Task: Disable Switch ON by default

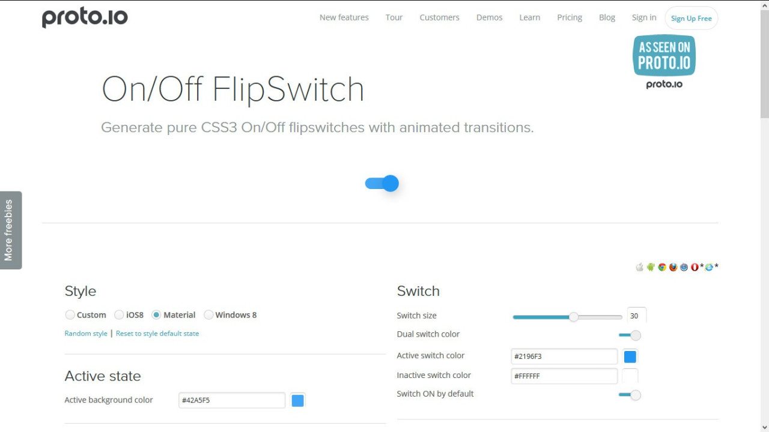Action: (x=630, y=395)
